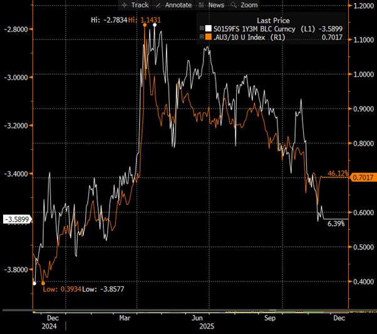Click the orange low marker dot at 0.3934
Viewport: 377px width, 334px height.
pyautogui.click(x=43, y=283)
